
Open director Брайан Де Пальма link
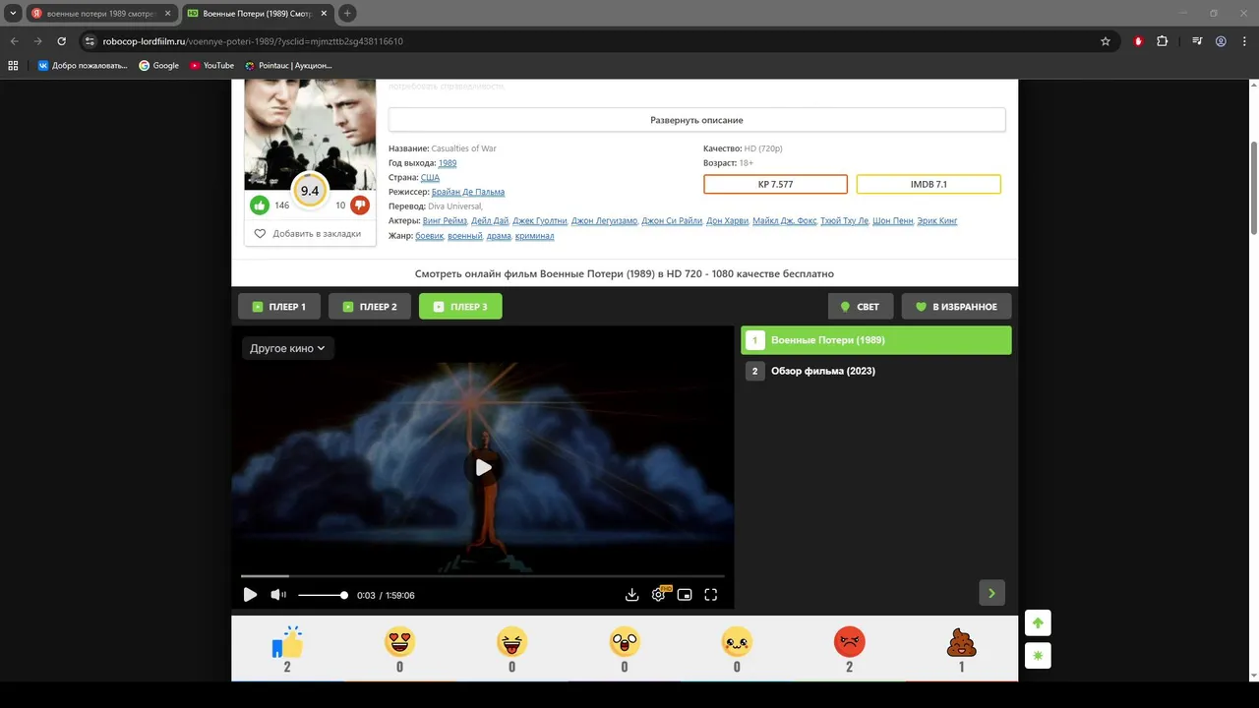coord(468,193)
